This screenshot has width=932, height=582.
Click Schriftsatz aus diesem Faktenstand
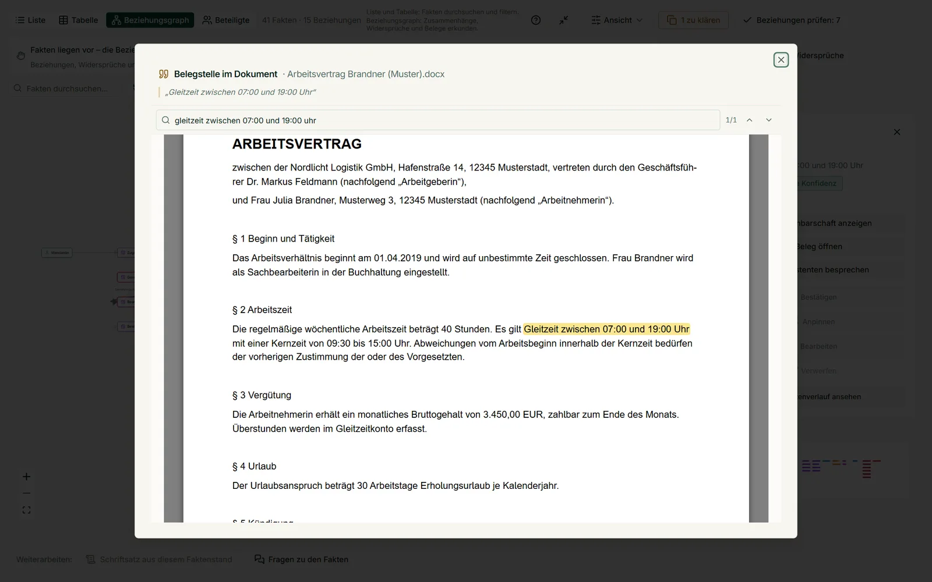tap(159, 559)
